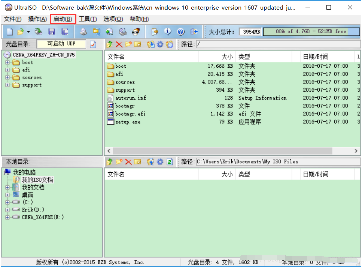Click the local path input field
This screenshot has height=267, width=364.
pyautogui.click(x=278, y=162)
